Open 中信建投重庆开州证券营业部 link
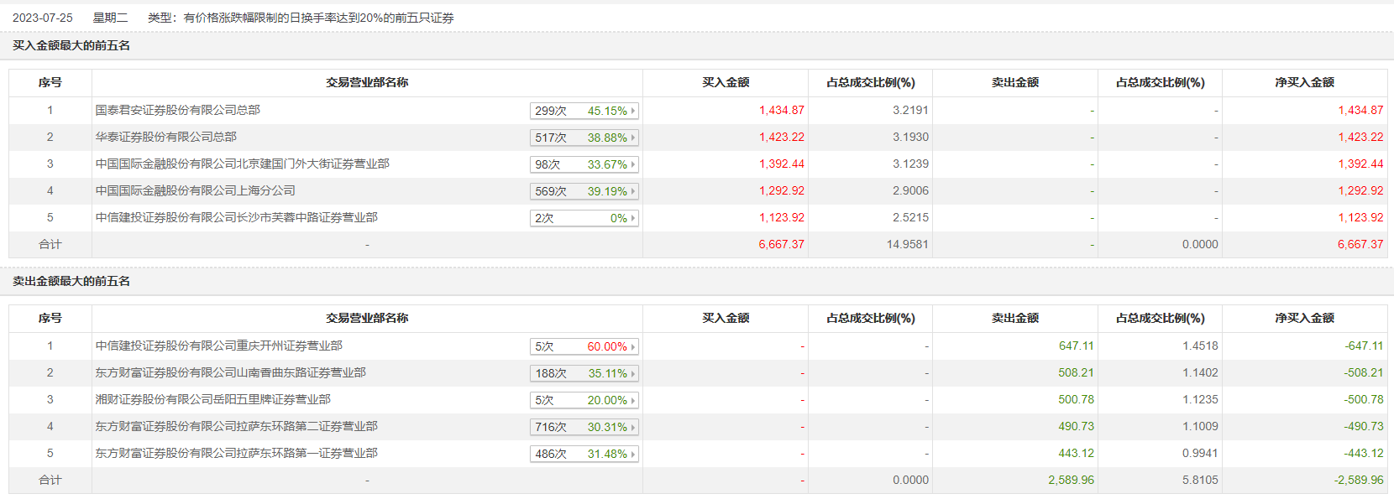The width and height of the screenshot is (1394, 499). click(x=218, y=346)
